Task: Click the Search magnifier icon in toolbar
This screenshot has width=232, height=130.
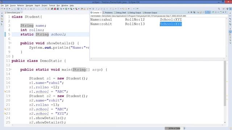Action: pyautogui.click(x=219, y=9)
